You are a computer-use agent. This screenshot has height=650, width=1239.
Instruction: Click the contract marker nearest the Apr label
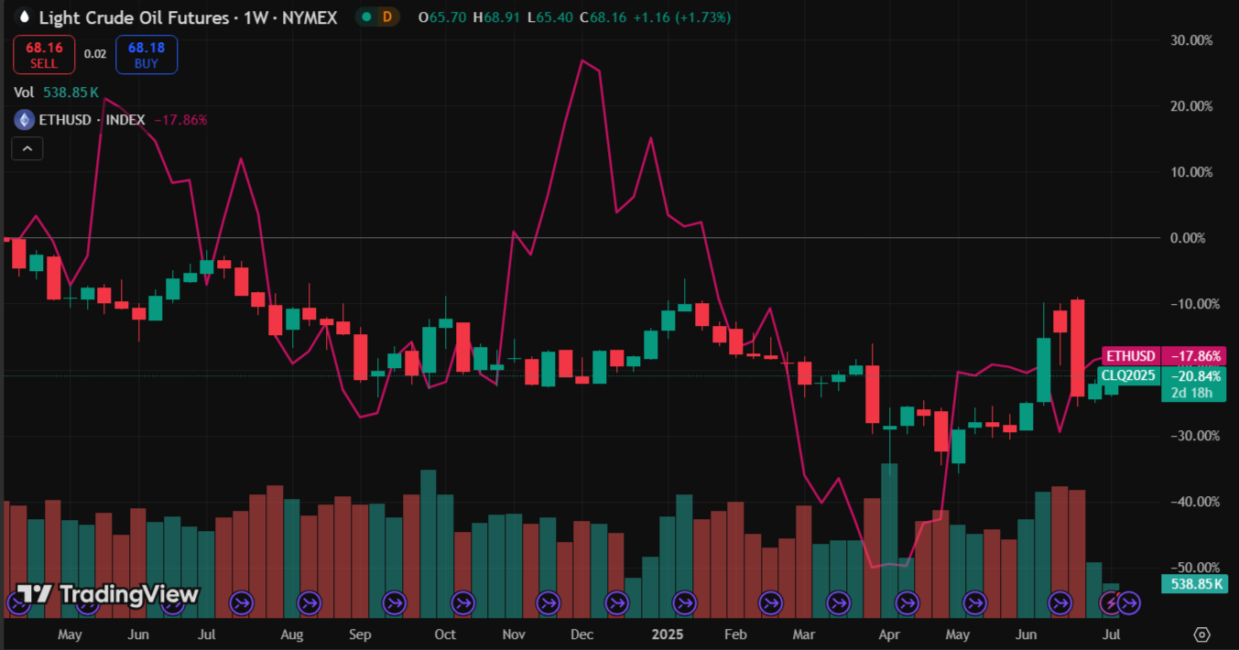(908, 602)
